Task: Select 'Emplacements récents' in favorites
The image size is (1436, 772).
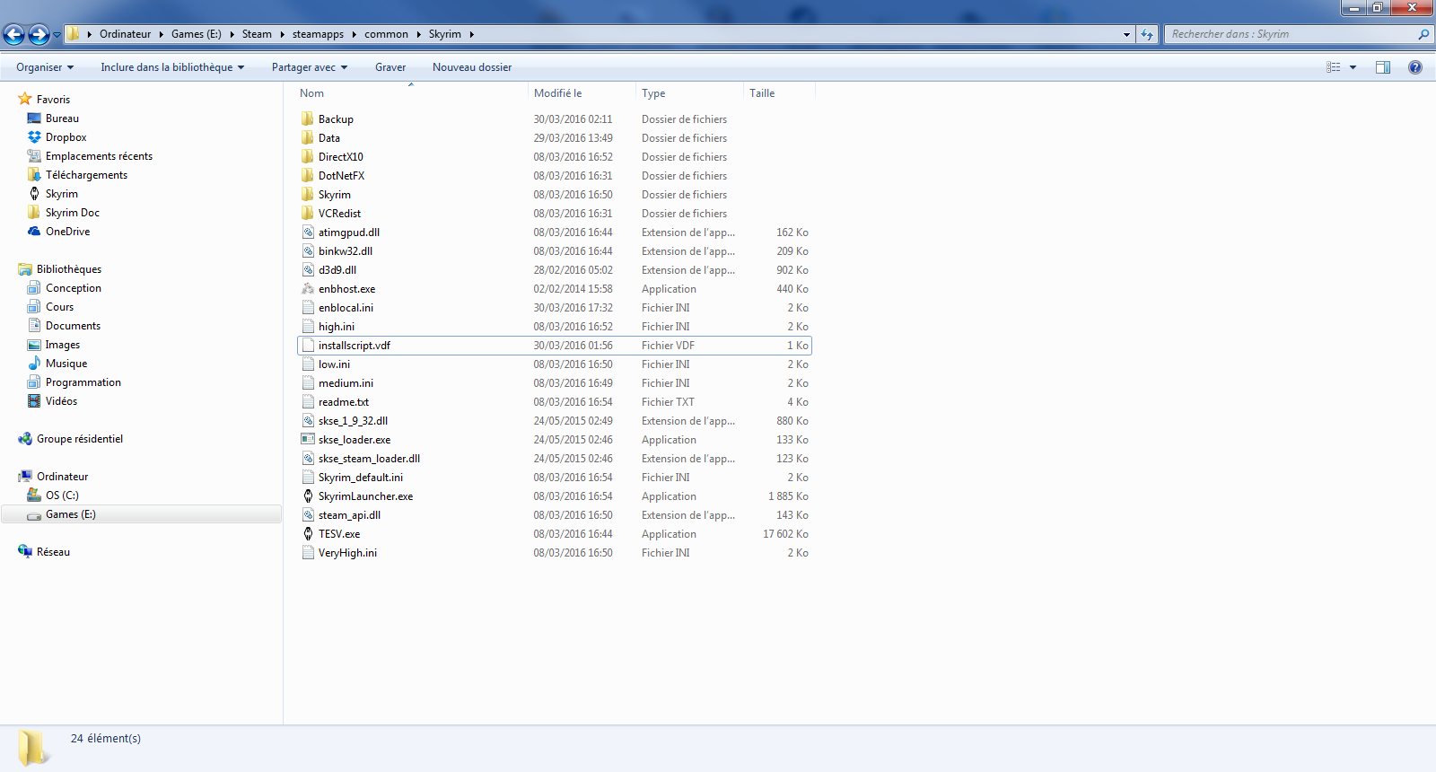Action: (99, 156)
